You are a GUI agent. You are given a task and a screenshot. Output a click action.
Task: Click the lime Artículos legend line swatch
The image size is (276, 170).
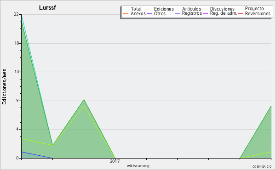177,9
